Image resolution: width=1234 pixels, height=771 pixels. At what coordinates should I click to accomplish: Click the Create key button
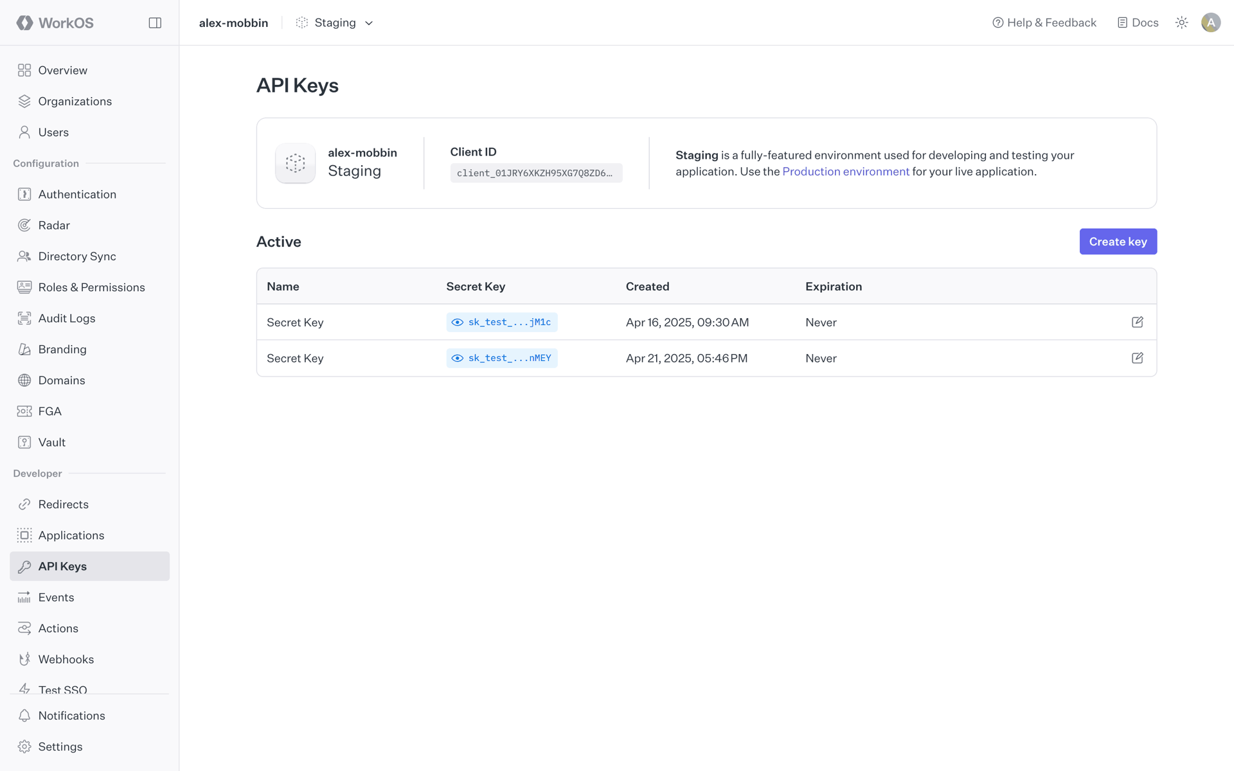click(1118, 242)
